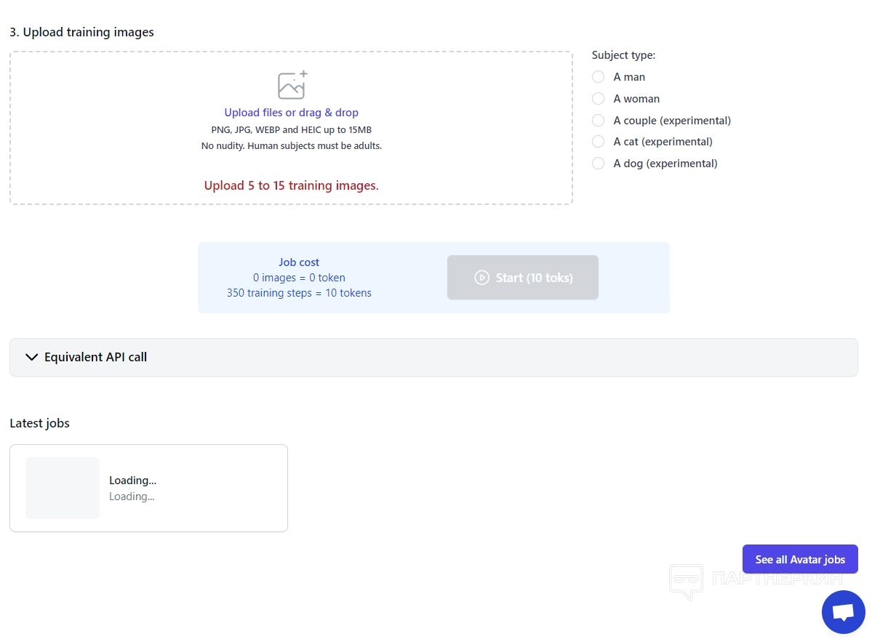Click the "Job cost" heading
This screenshot has width=880, height=639.
tap(299, 262)
